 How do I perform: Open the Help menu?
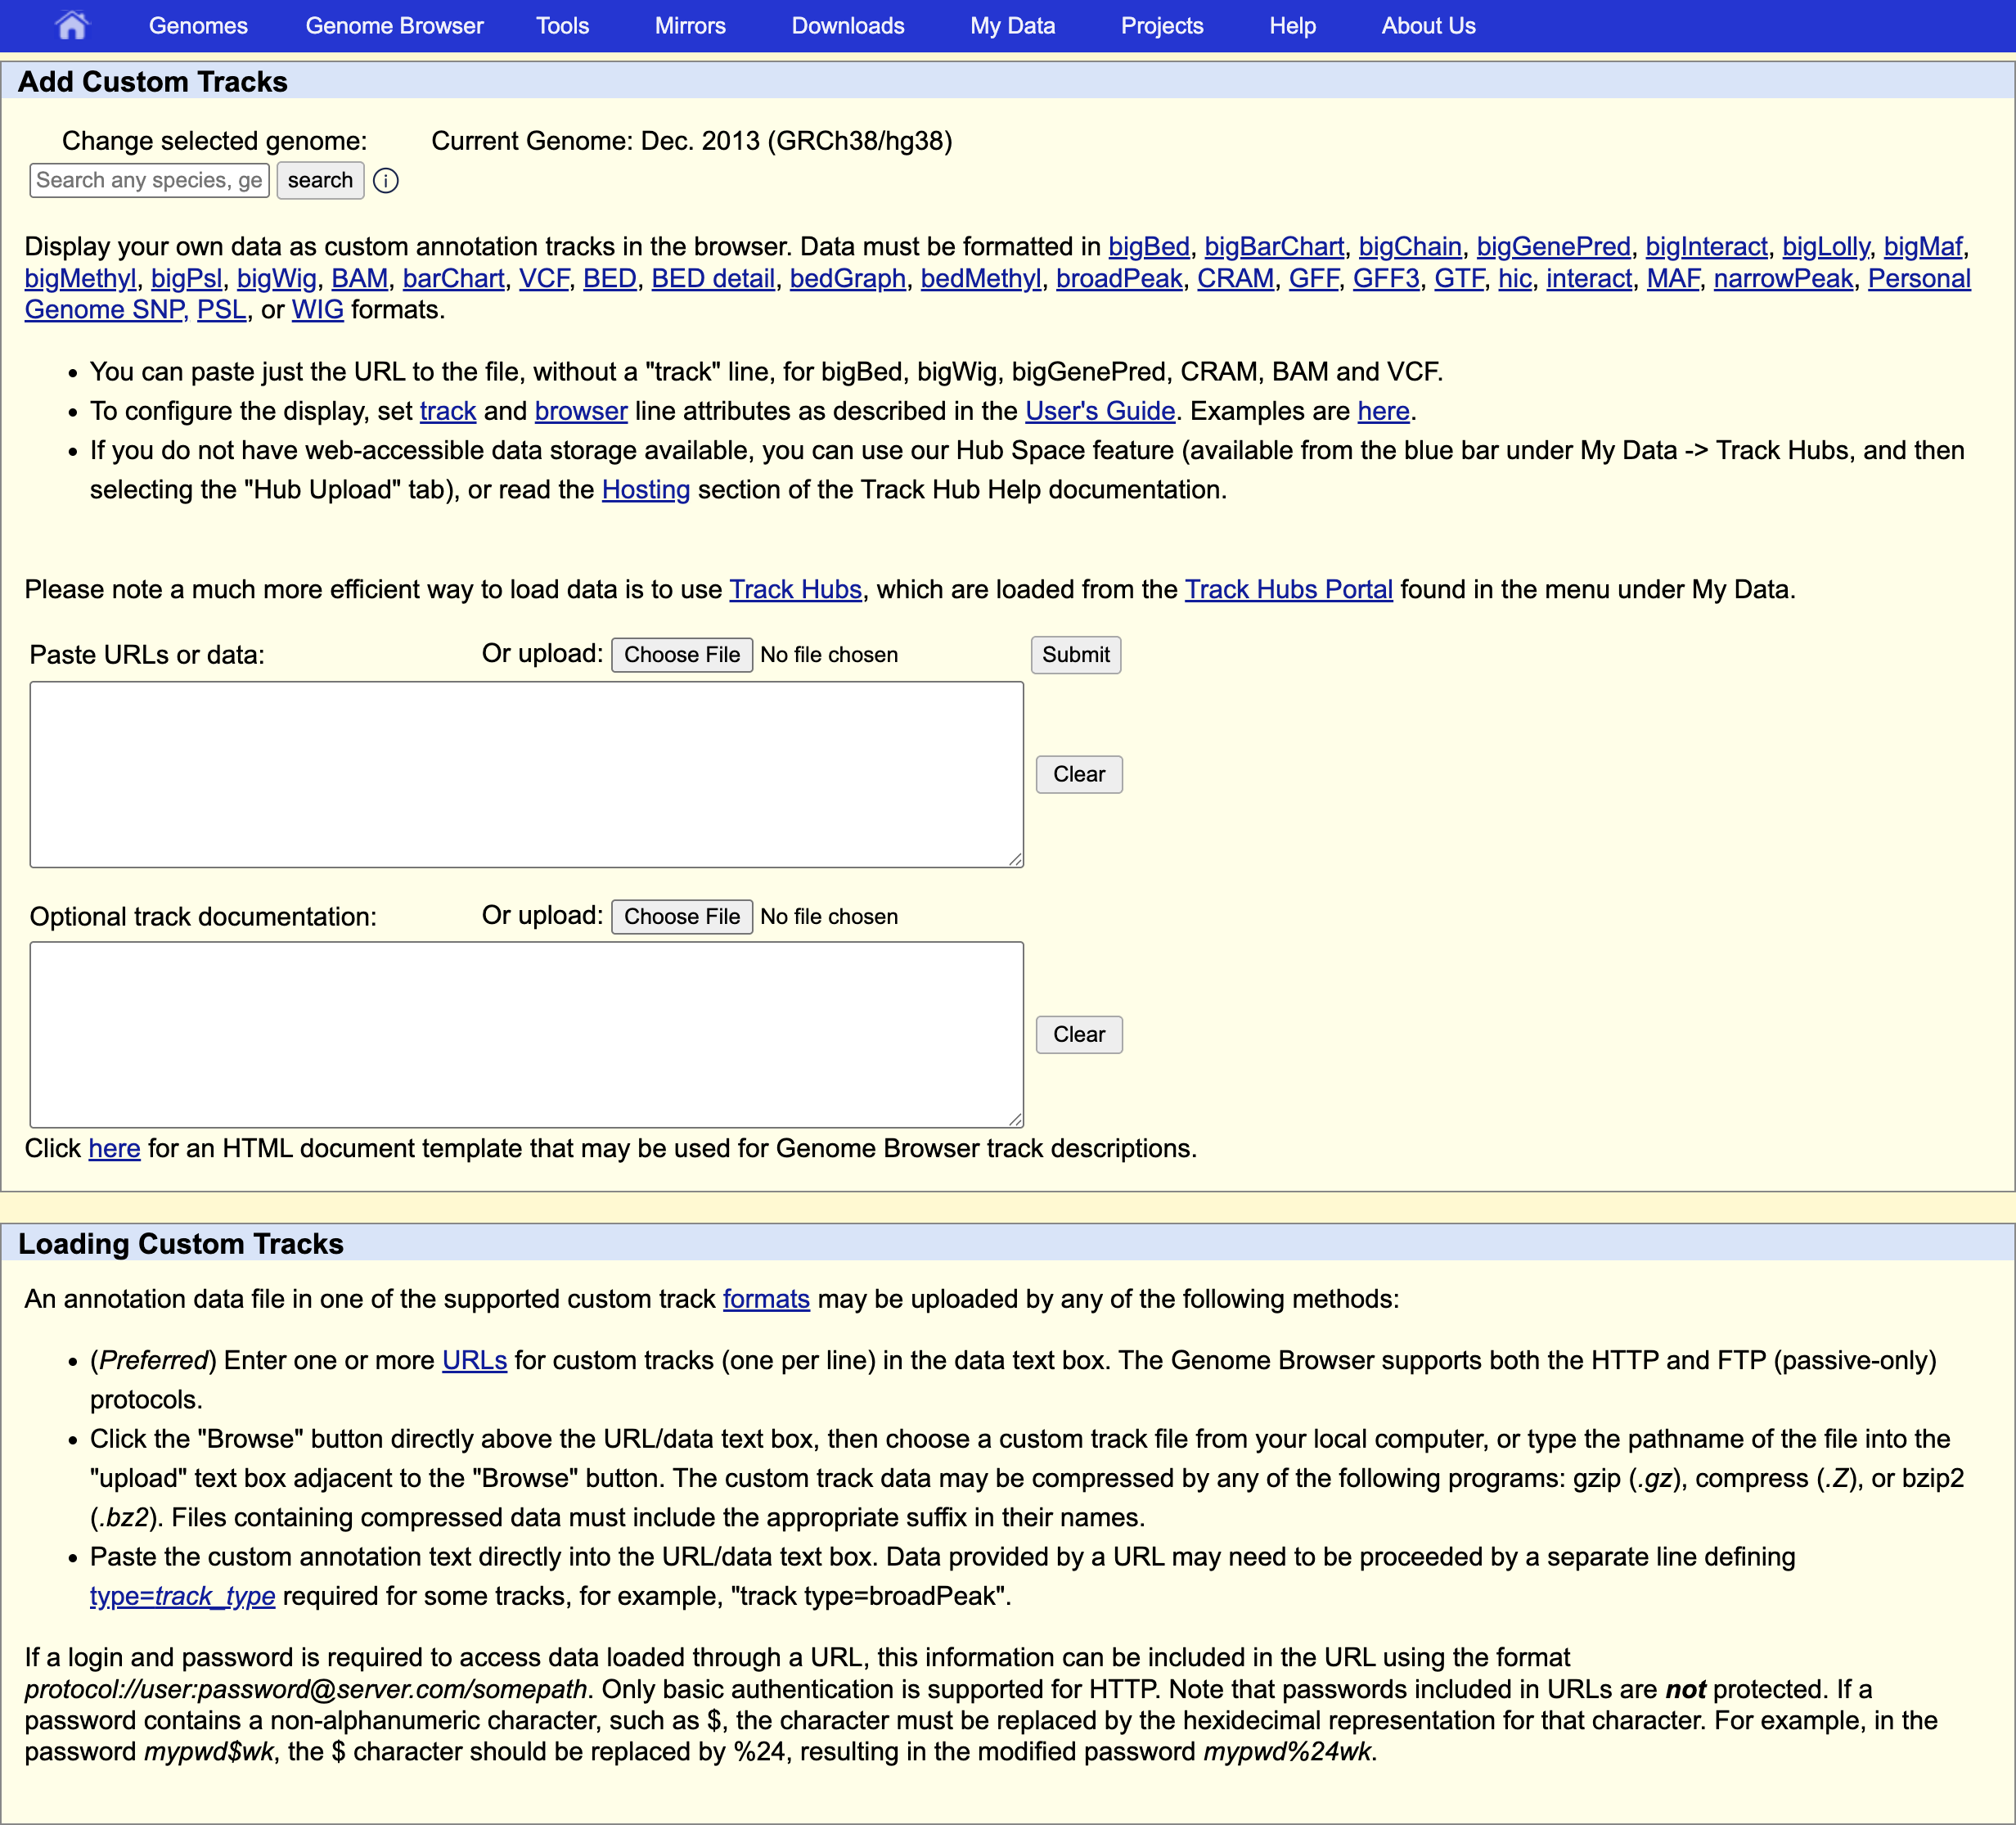click(1292, 26)
